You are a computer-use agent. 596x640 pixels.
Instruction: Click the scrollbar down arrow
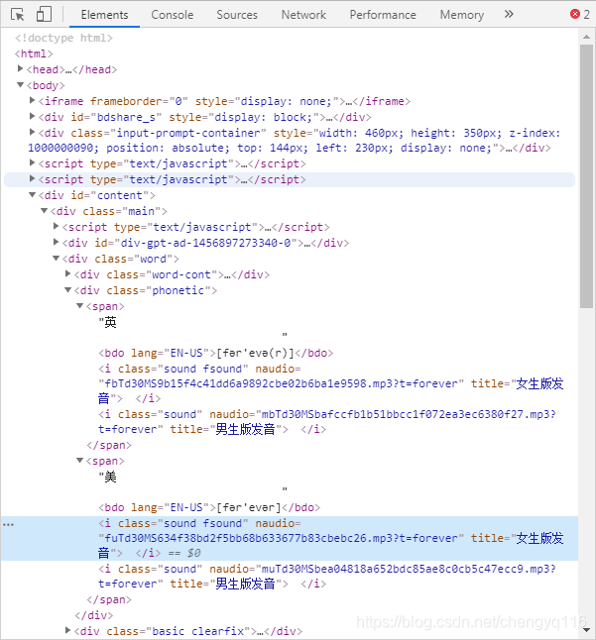click(x=587, y=631)
